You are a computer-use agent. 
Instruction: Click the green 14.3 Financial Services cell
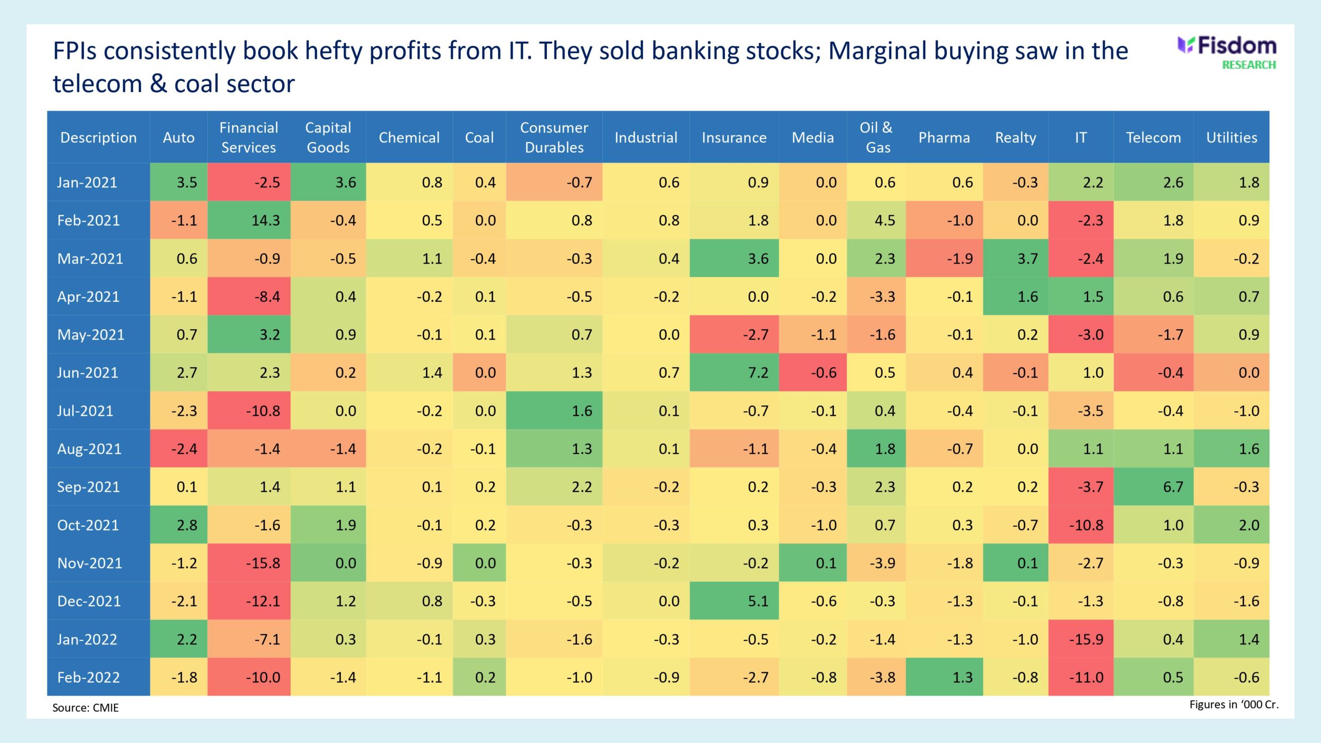(x=249, y=220)
